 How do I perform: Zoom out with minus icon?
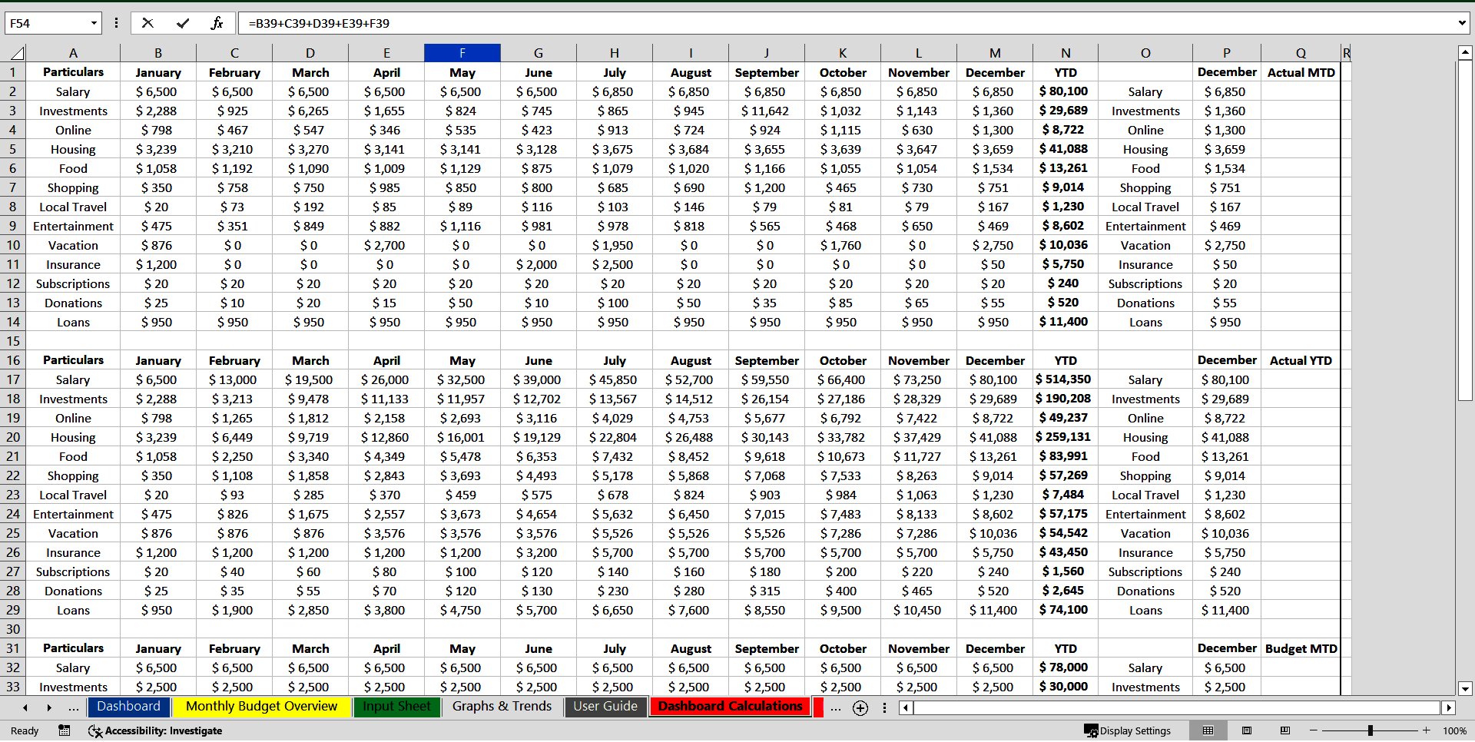click(1314, 730)
